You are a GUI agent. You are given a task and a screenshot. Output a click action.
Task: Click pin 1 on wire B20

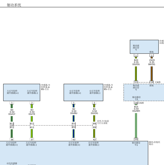(136, 55)
